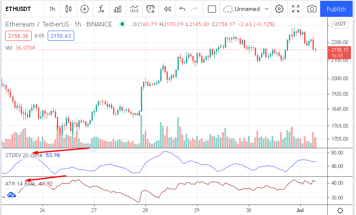Open the candlestick chart style selector
The width and height of the screenshot is (356, 215).
click(69, 9)
